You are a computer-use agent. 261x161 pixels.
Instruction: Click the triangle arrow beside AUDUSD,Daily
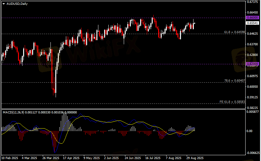pyautogui.click(x=4, y=4)
